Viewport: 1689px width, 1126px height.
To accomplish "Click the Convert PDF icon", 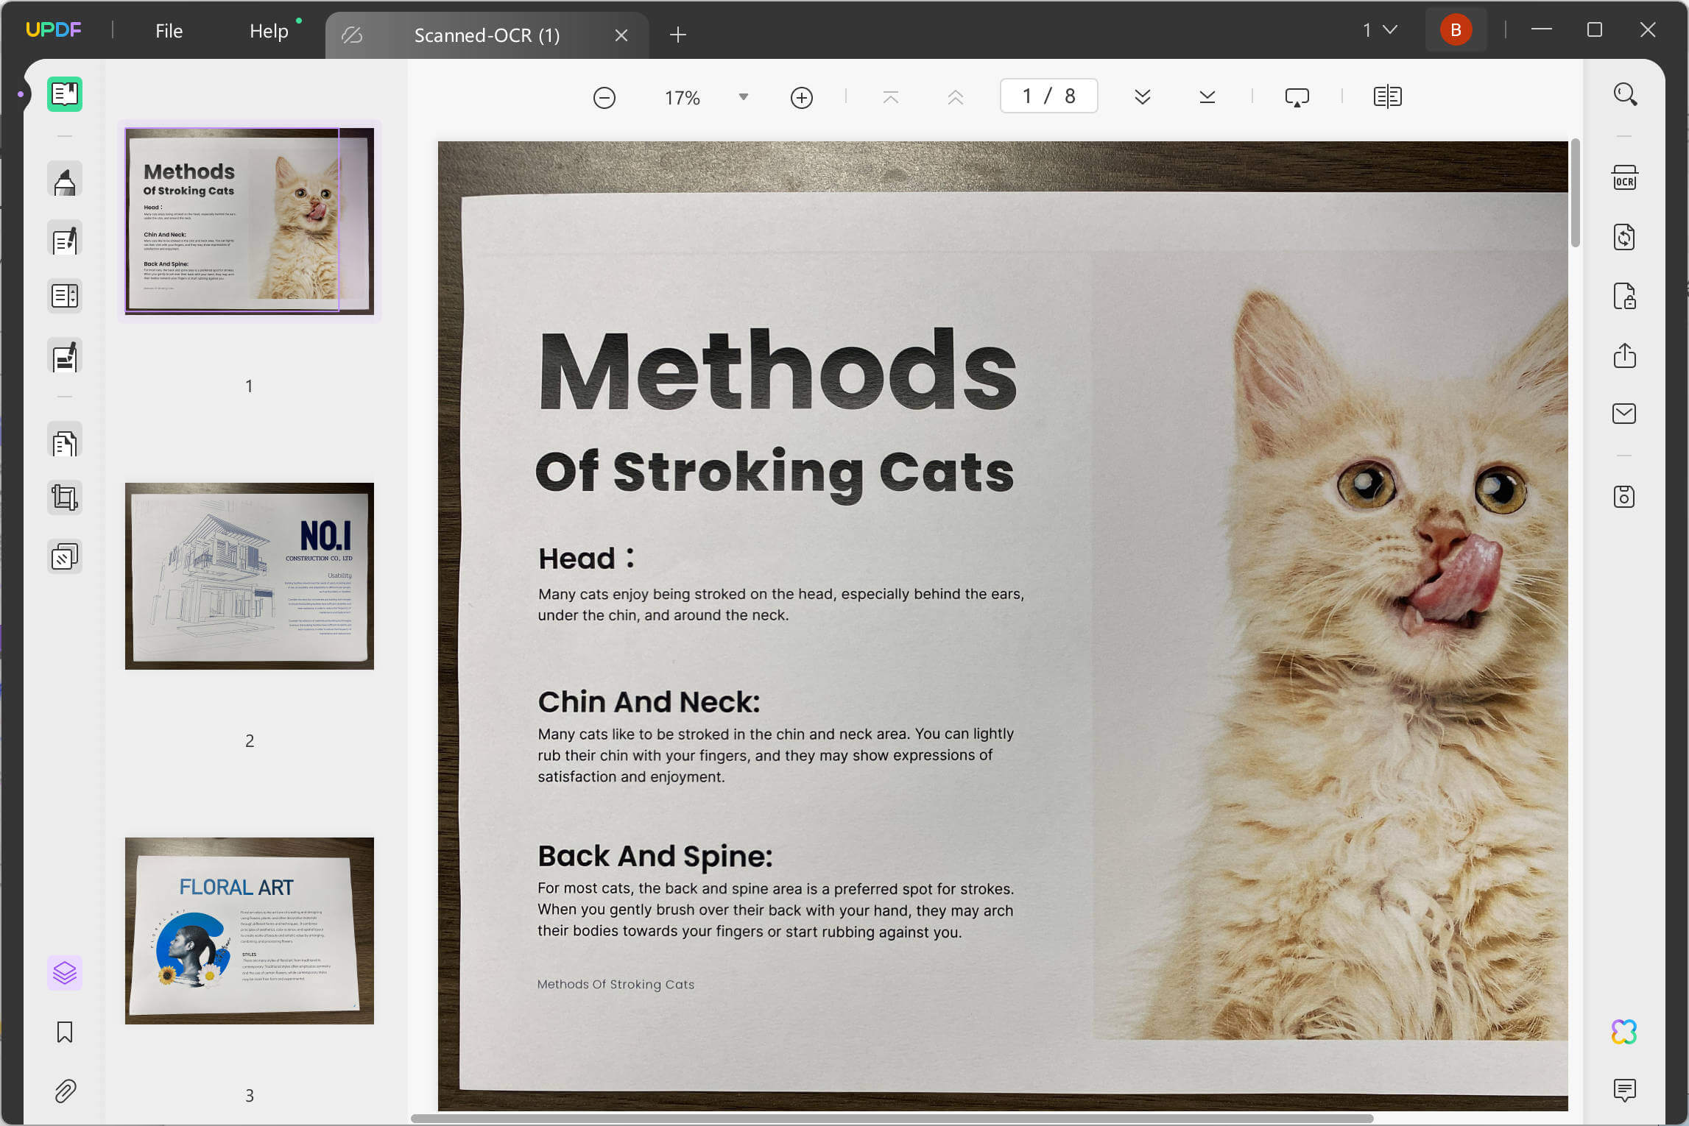I will point(1624,237).
